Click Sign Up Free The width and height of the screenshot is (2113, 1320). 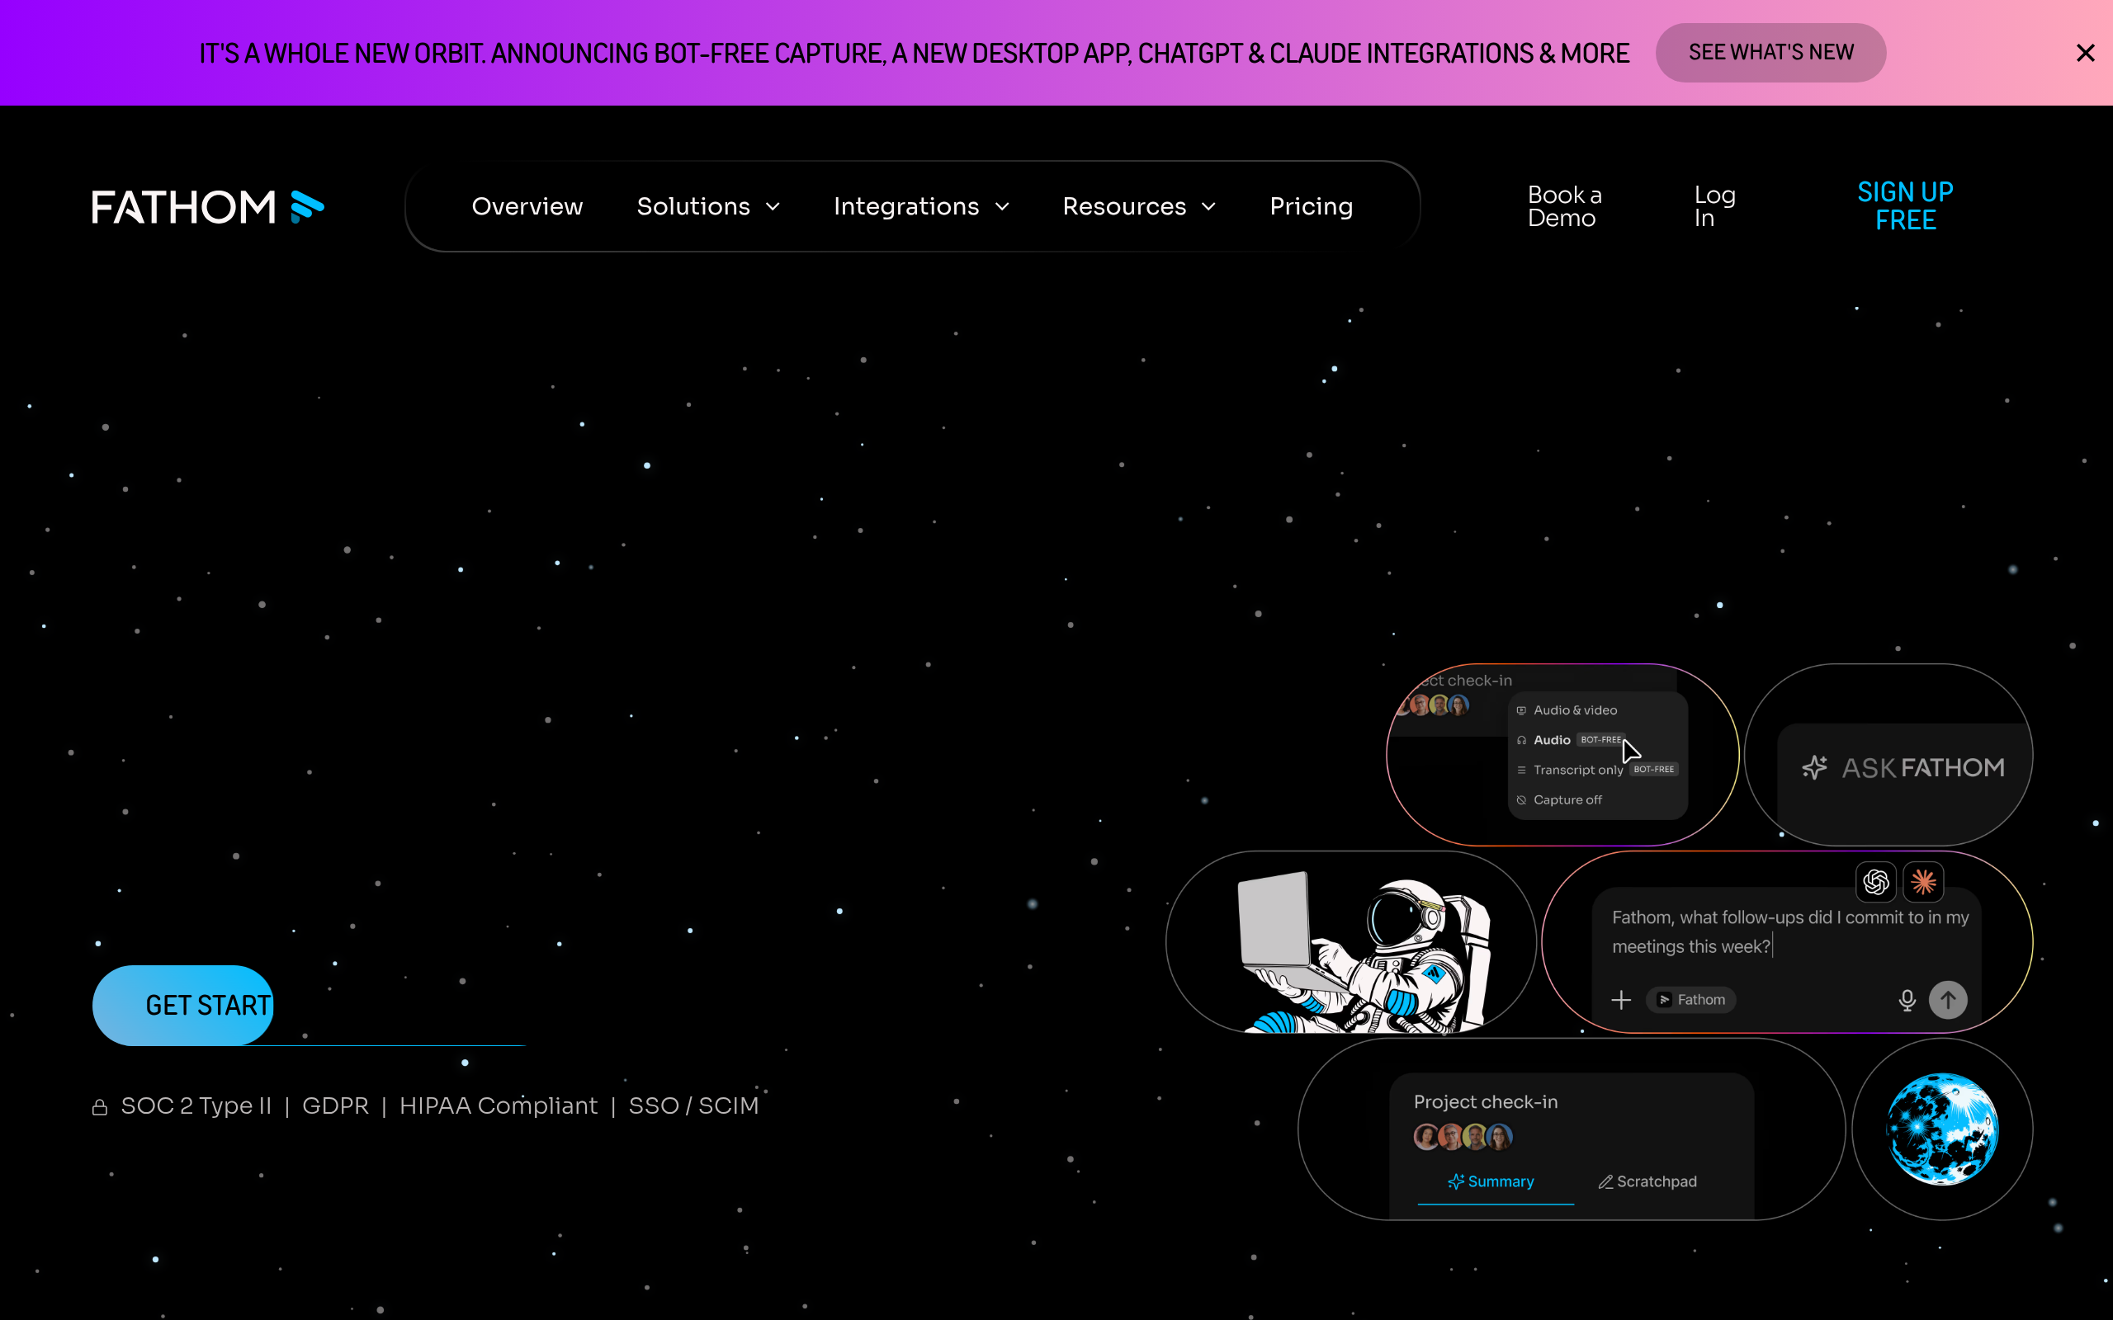1905,206
